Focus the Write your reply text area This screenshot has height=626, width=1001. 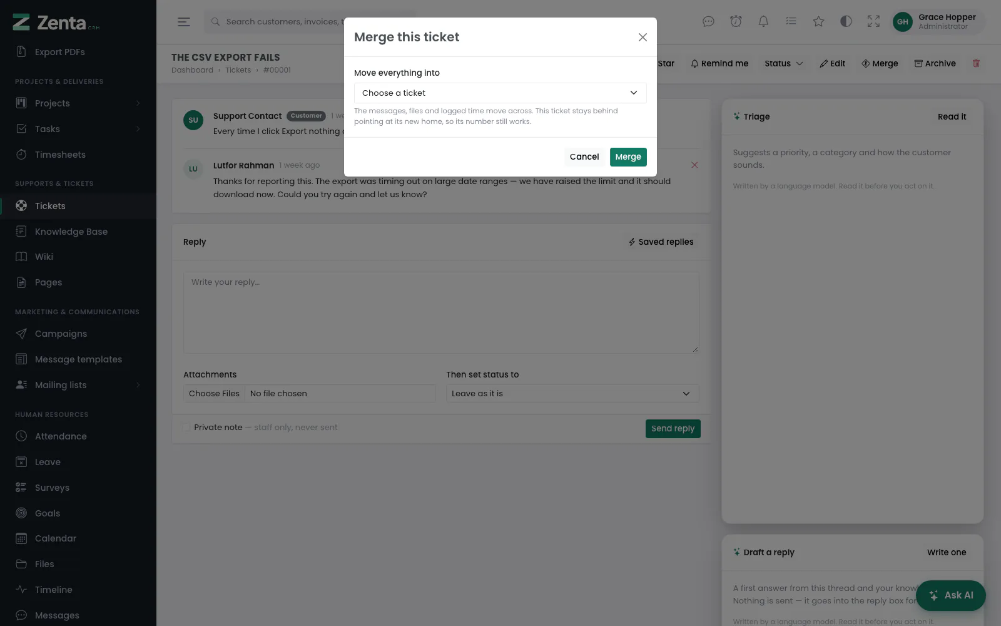(x=441, y=312)
